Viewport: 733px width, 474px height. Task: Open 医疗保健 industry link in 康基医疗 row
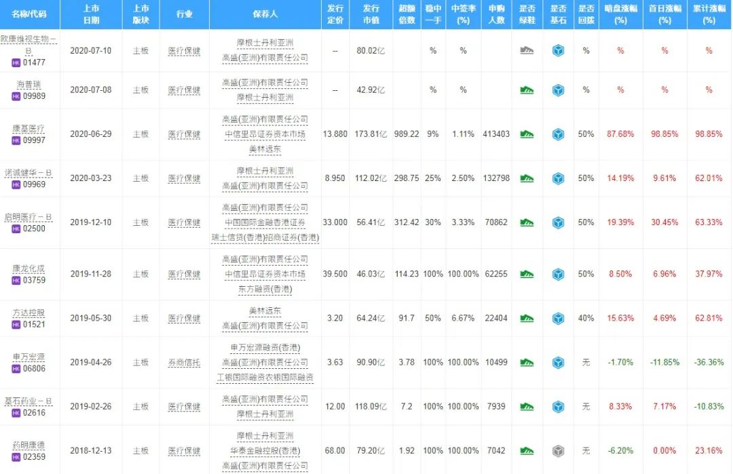[184, 134]
